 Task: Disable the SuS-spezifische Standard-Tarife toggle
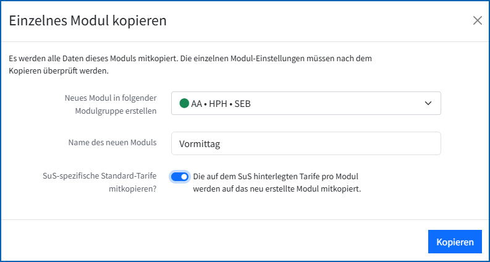[x=180, y=177]
